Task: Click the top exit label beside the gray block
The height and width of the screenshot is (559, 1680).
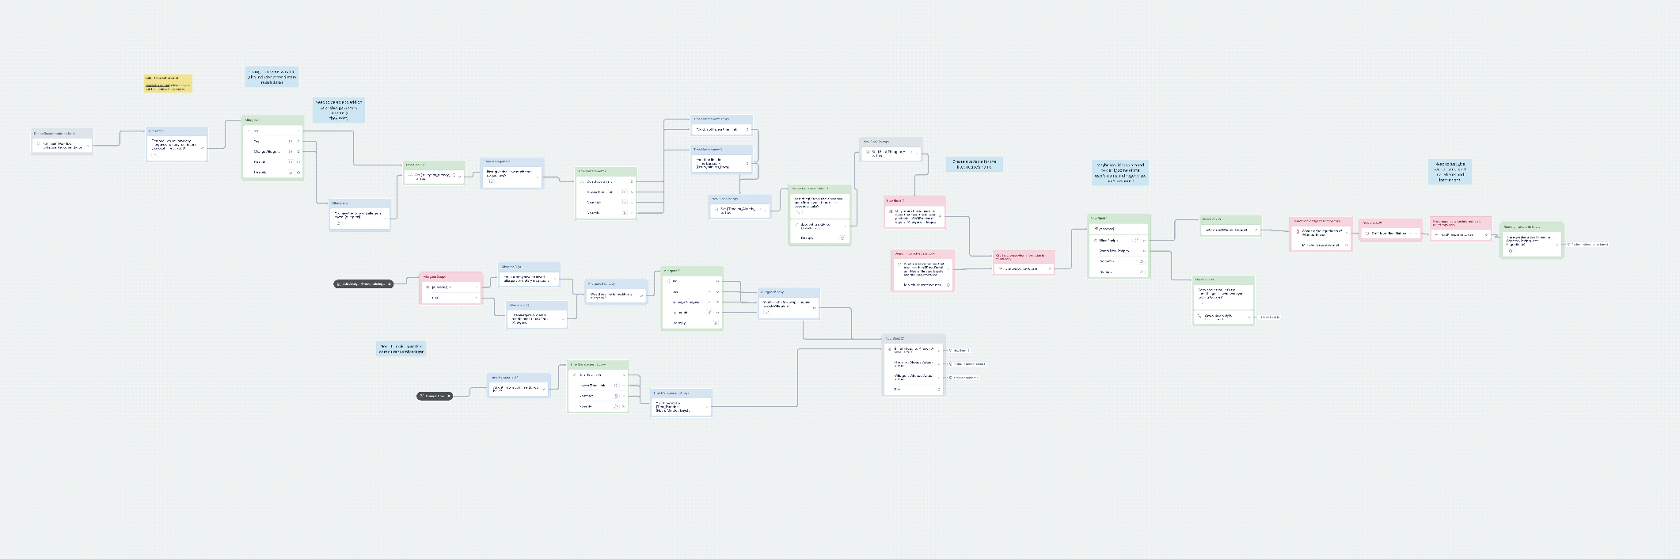Action: (x=959, y=350)
